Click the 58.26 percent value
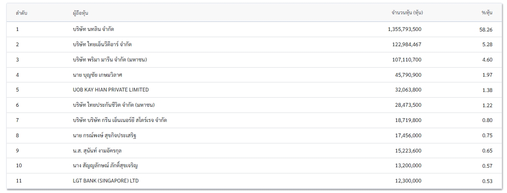This screenshot has width=507, height=193. click(486, 30)
